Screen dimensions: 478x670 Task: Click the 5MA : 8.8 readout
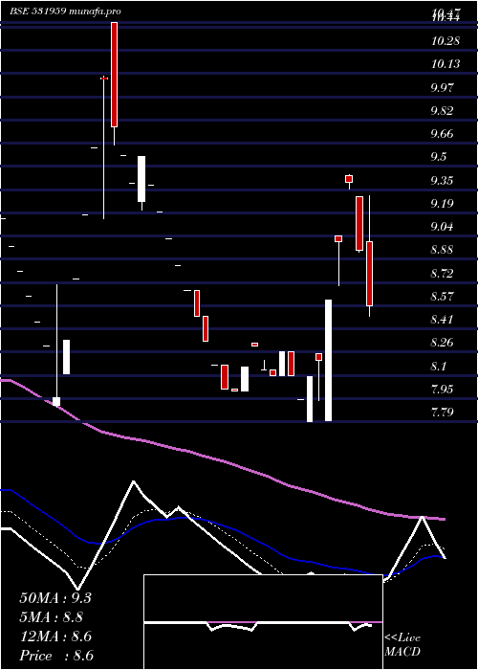pyautogui.click(x=52, y=617)
